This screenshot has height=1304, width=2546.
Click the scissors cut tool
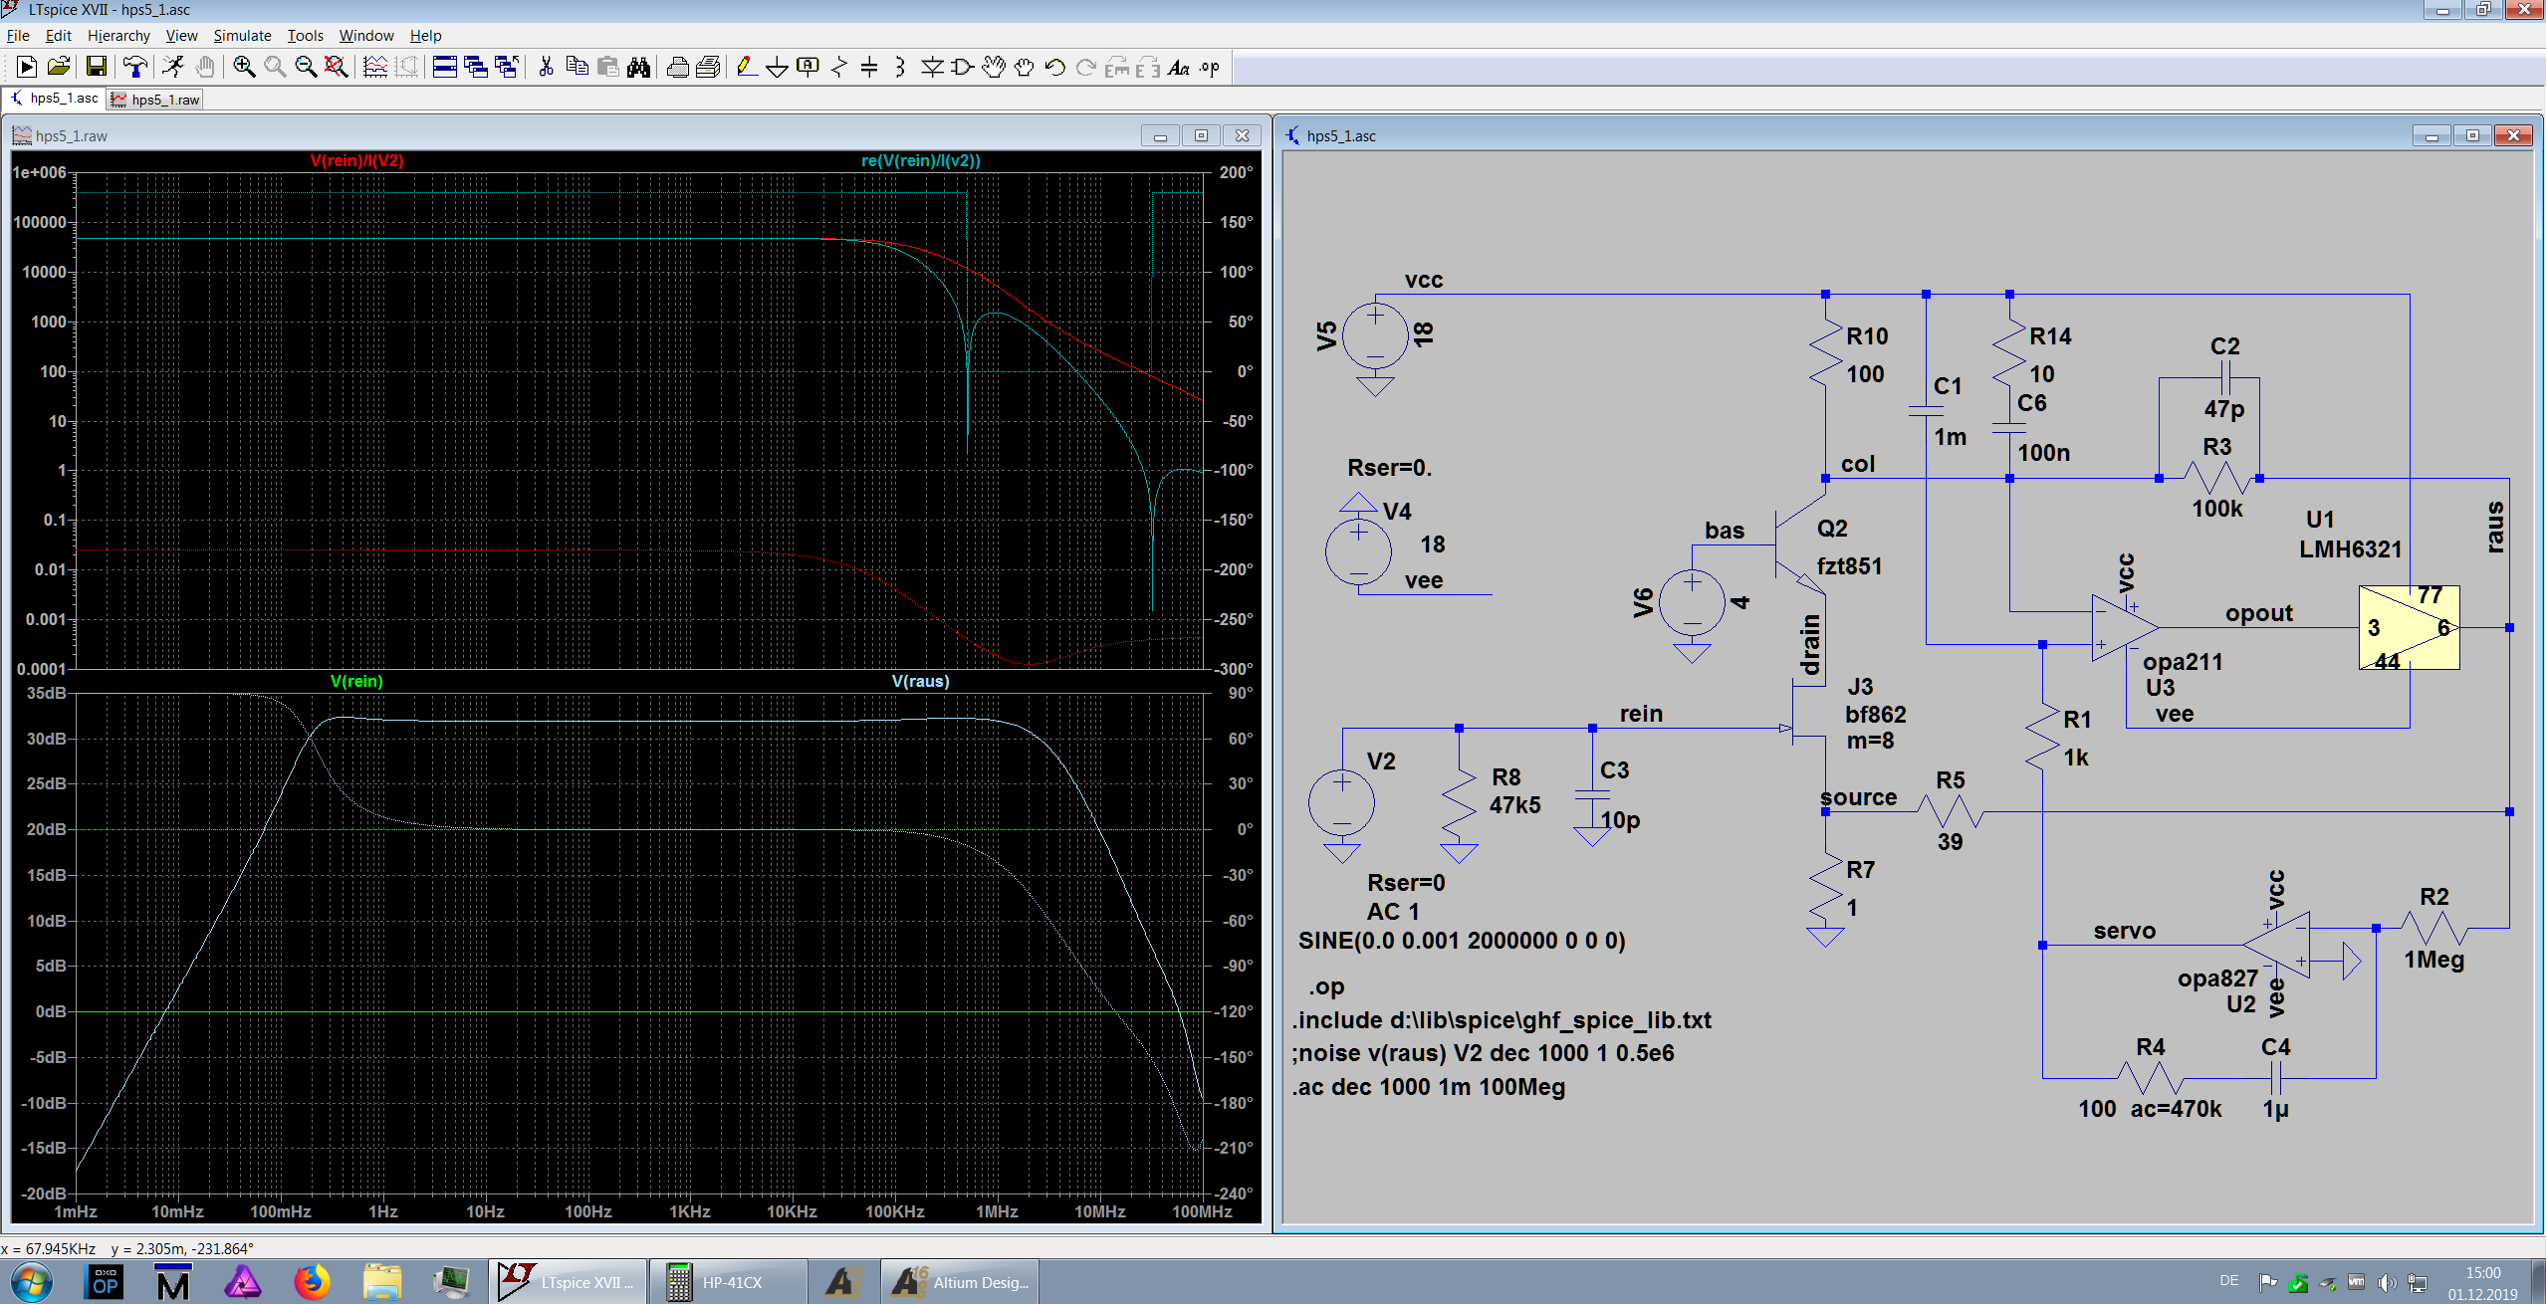point(546,67)
